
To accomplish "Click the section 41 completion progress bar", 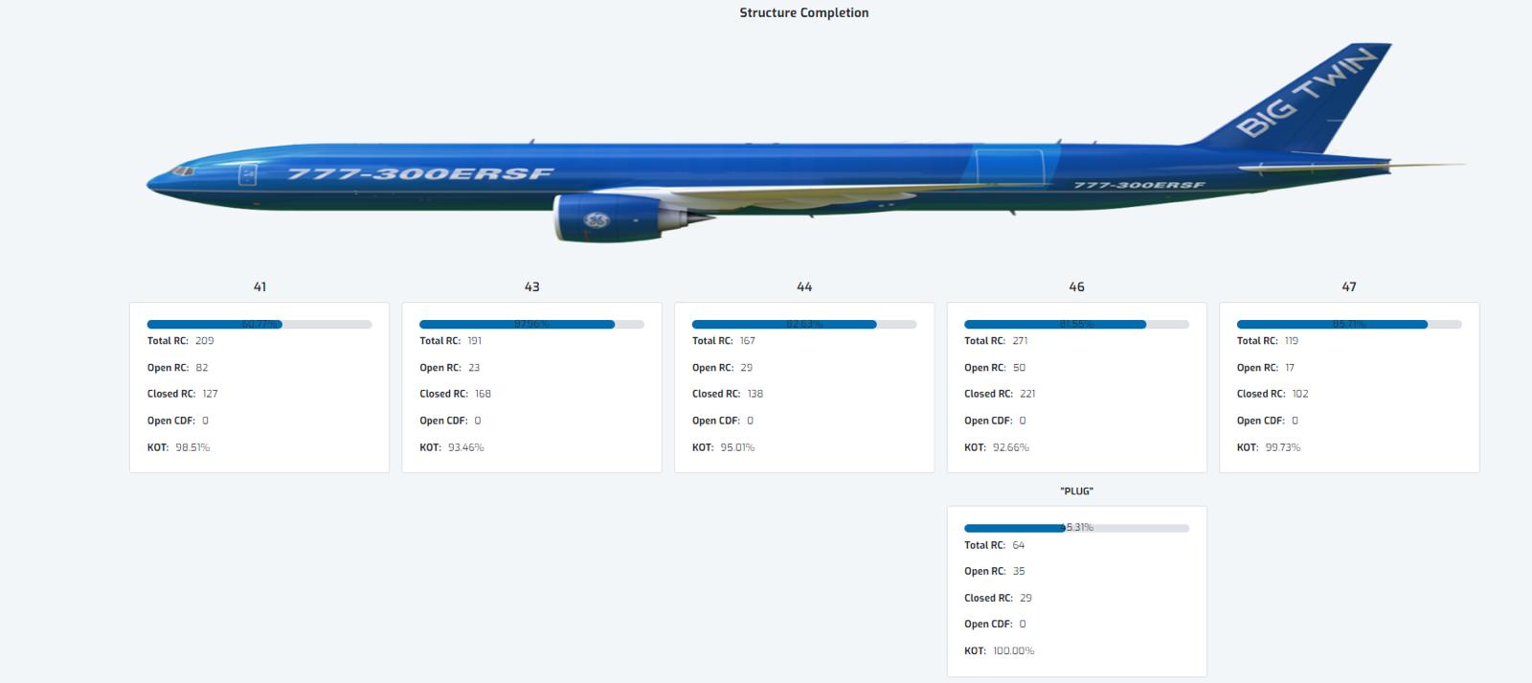I will [x=259, y=324].
